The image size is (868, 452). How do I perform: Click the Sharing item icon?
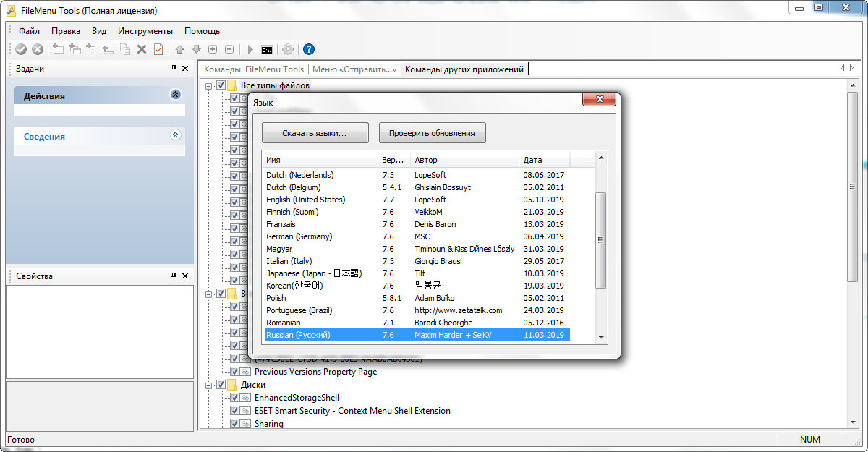(246, 424)
